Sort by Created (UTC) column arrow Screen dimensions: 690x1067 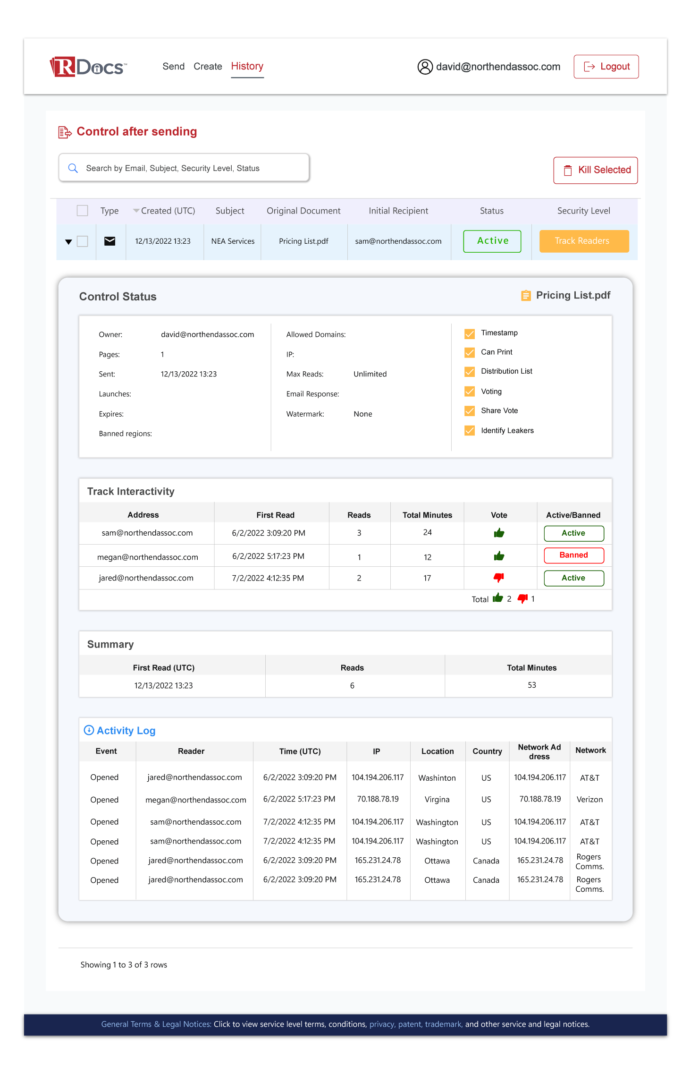(136, 211)
